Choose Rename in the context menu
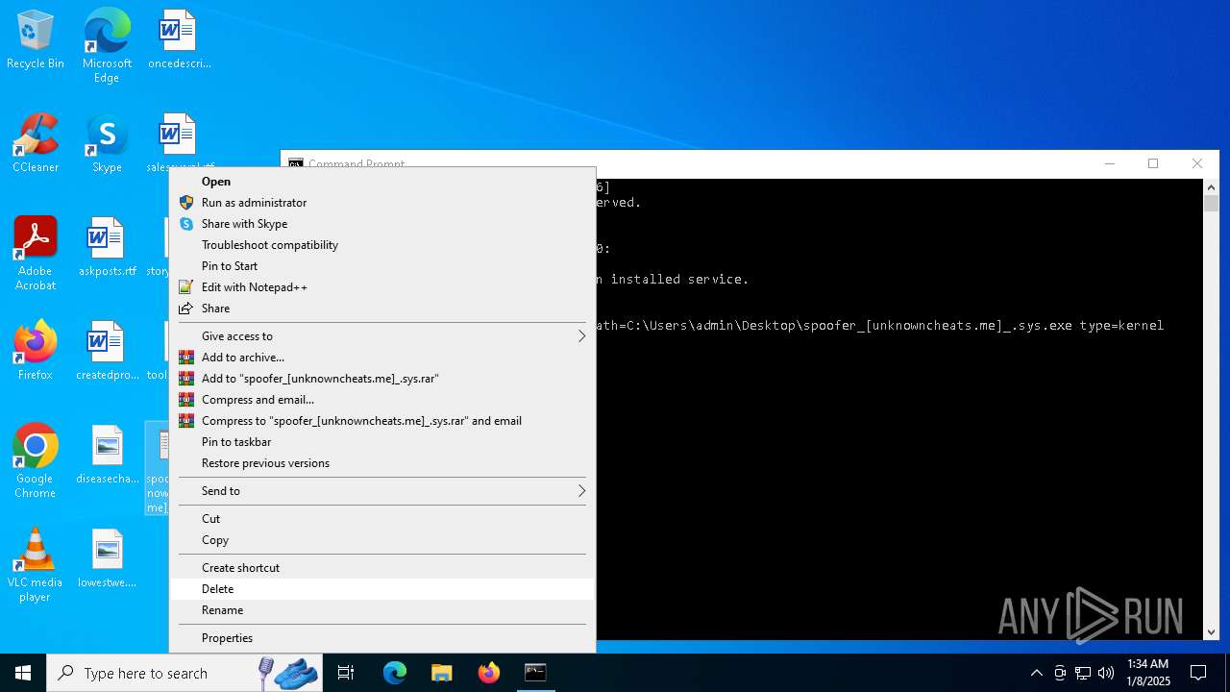The width and height of the screenshot is (1230, 692). click(381, 610)
